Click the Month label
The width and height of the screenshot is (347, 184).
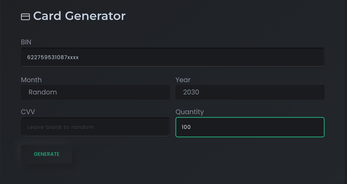tap(31, 80)
